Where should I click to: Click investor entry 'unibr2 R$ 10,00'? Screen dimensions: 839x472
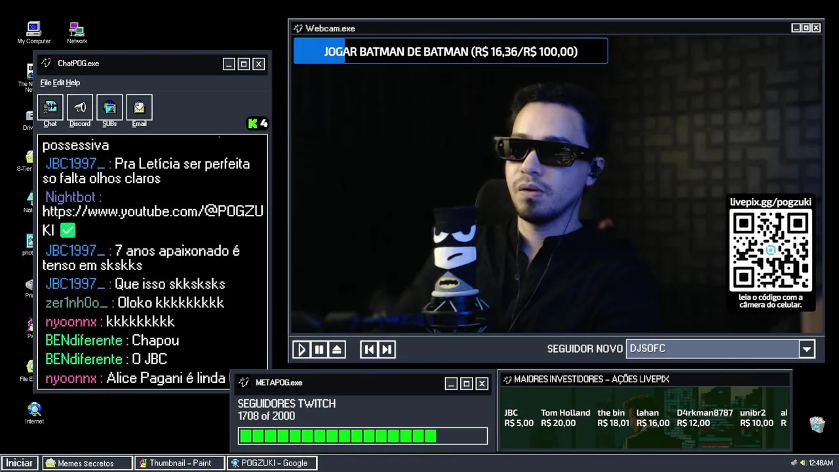[756, 418]
